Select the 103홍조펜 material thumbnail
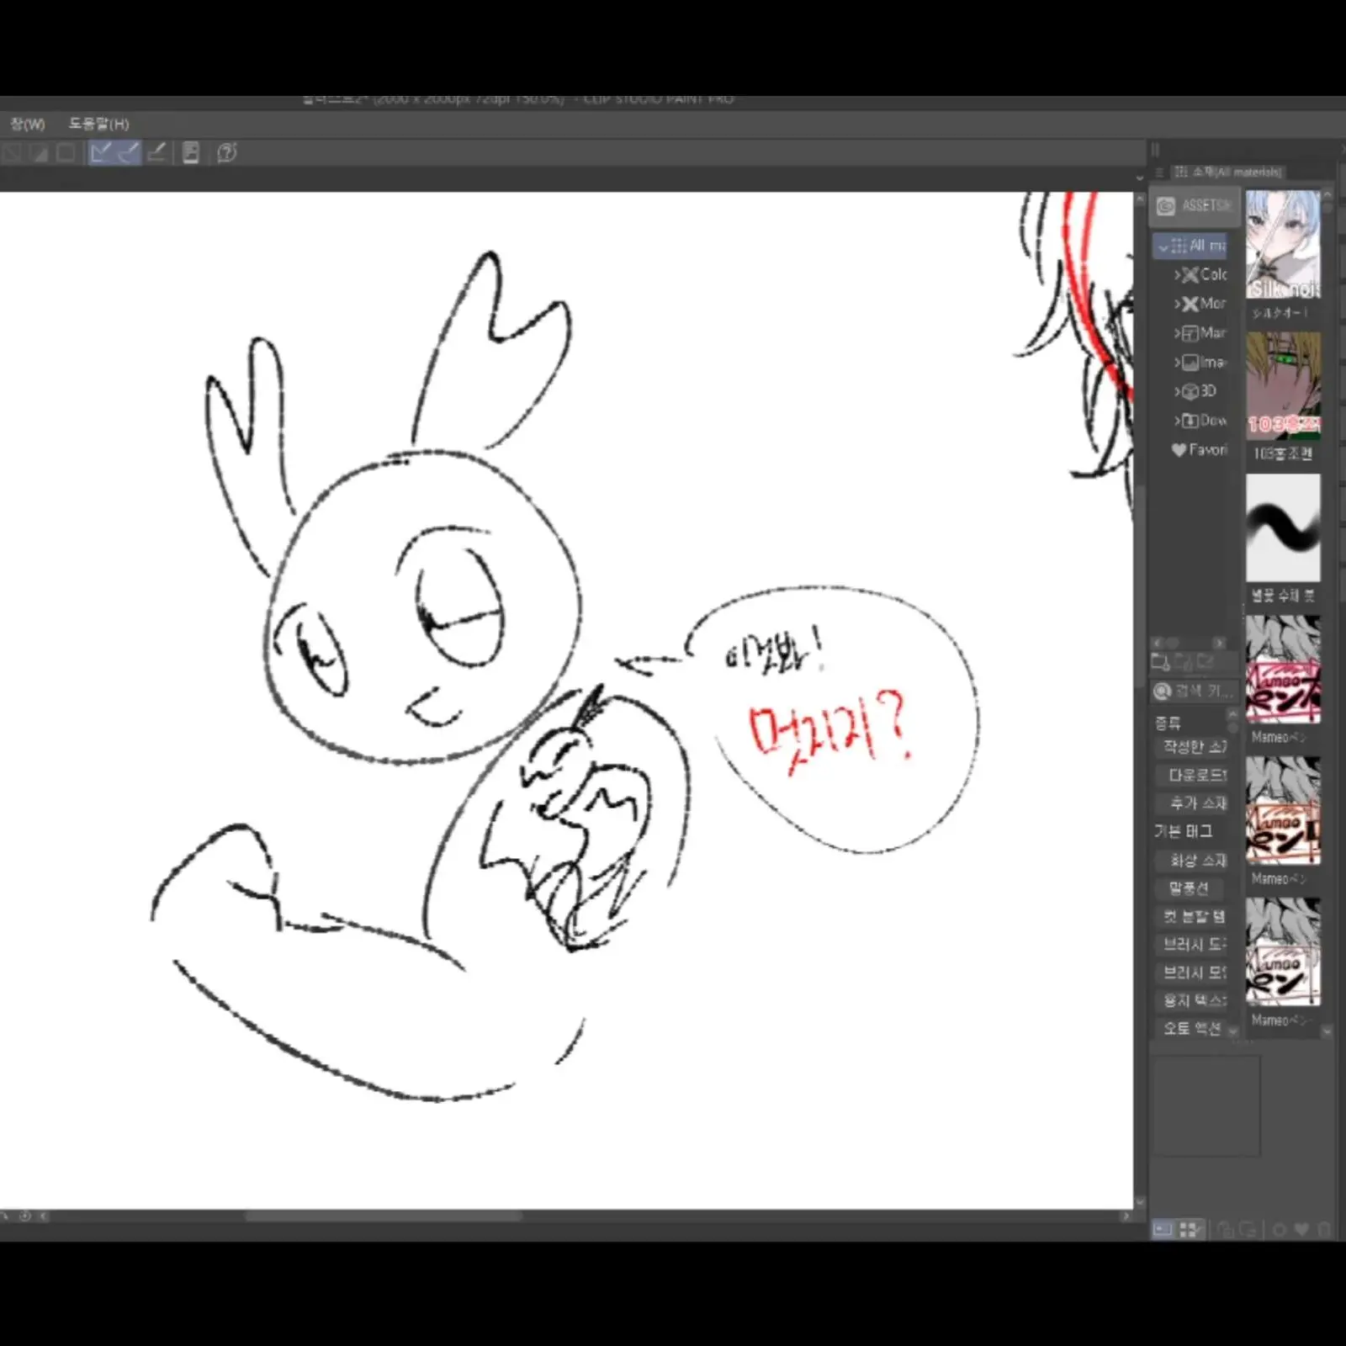 pos(1283,385)
